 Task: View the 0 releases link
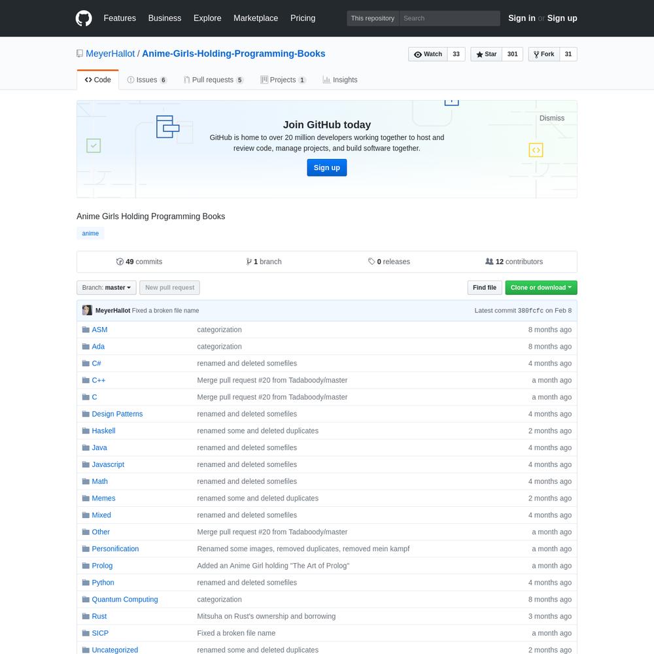[388, 262]
